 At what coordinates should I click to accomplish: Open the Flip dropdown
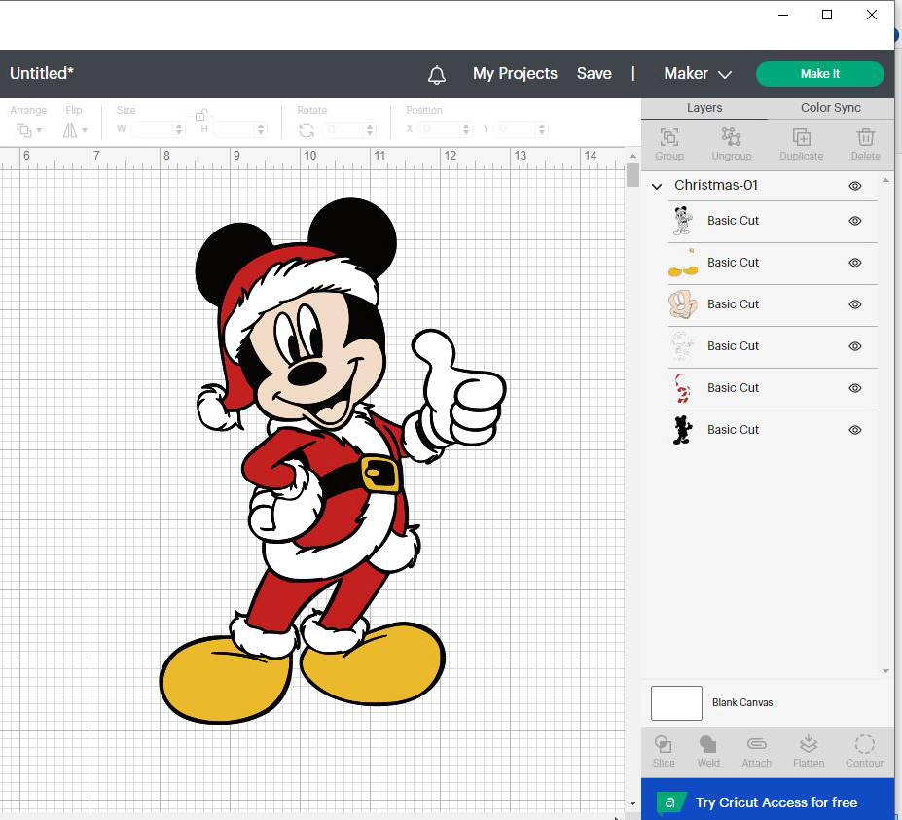tap(75, 130)
